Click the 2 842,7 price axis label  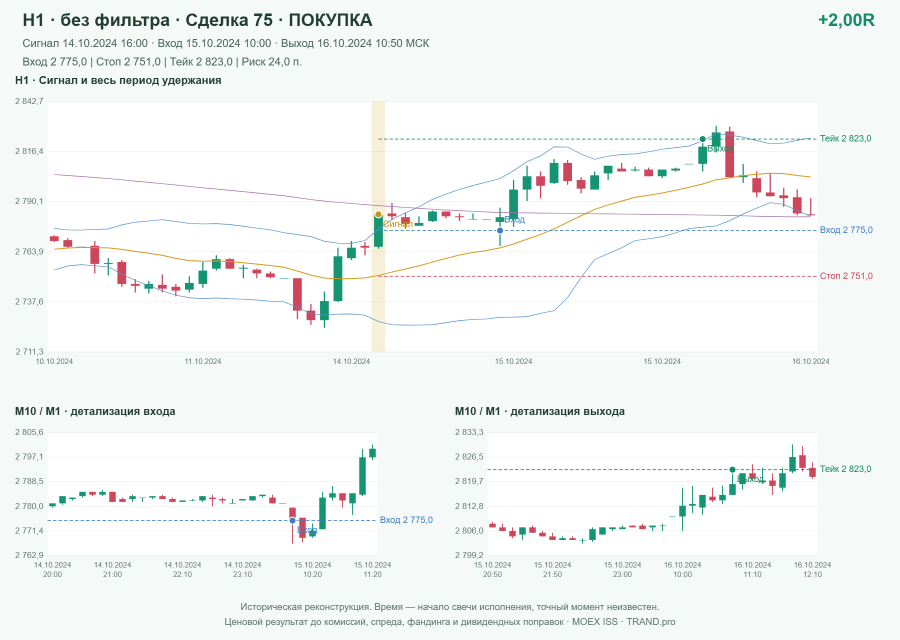[x=29, y=101]
